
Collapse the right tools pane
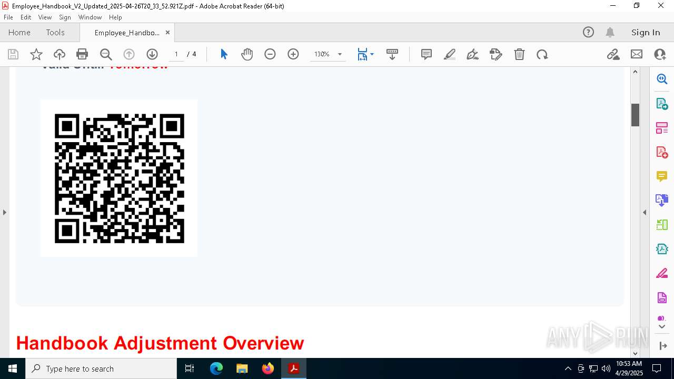tap(645, 212)
